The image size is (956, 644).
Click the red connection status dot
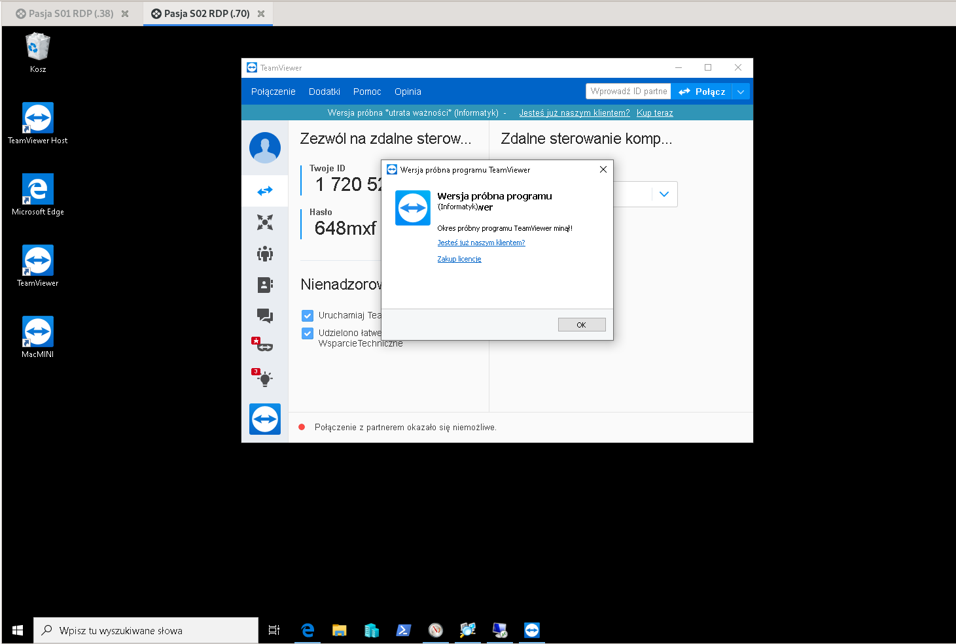[x=302, y=428]
